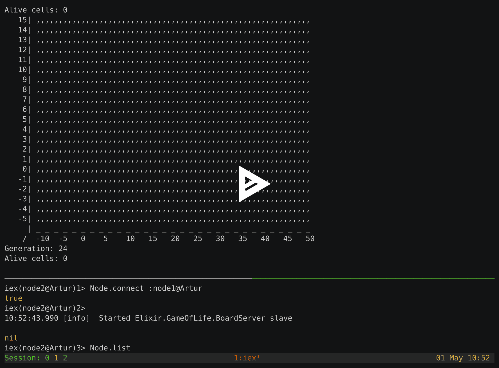Click the x-axis label -10

43,239
